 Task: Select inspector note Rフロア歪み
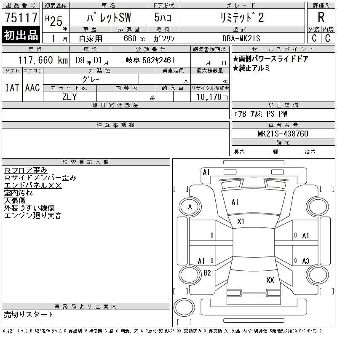point(26,170)
